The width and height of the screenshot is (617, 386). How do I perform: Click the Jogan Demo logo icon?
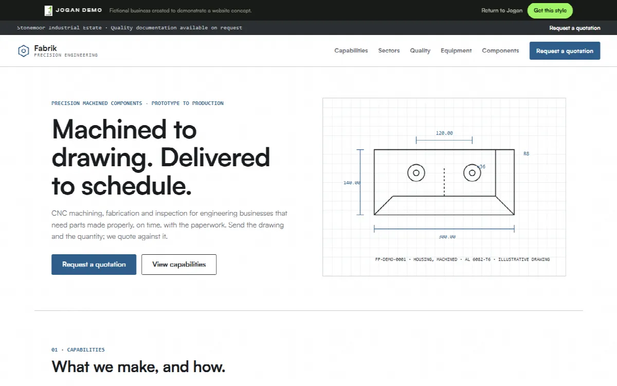click(48, 10)
